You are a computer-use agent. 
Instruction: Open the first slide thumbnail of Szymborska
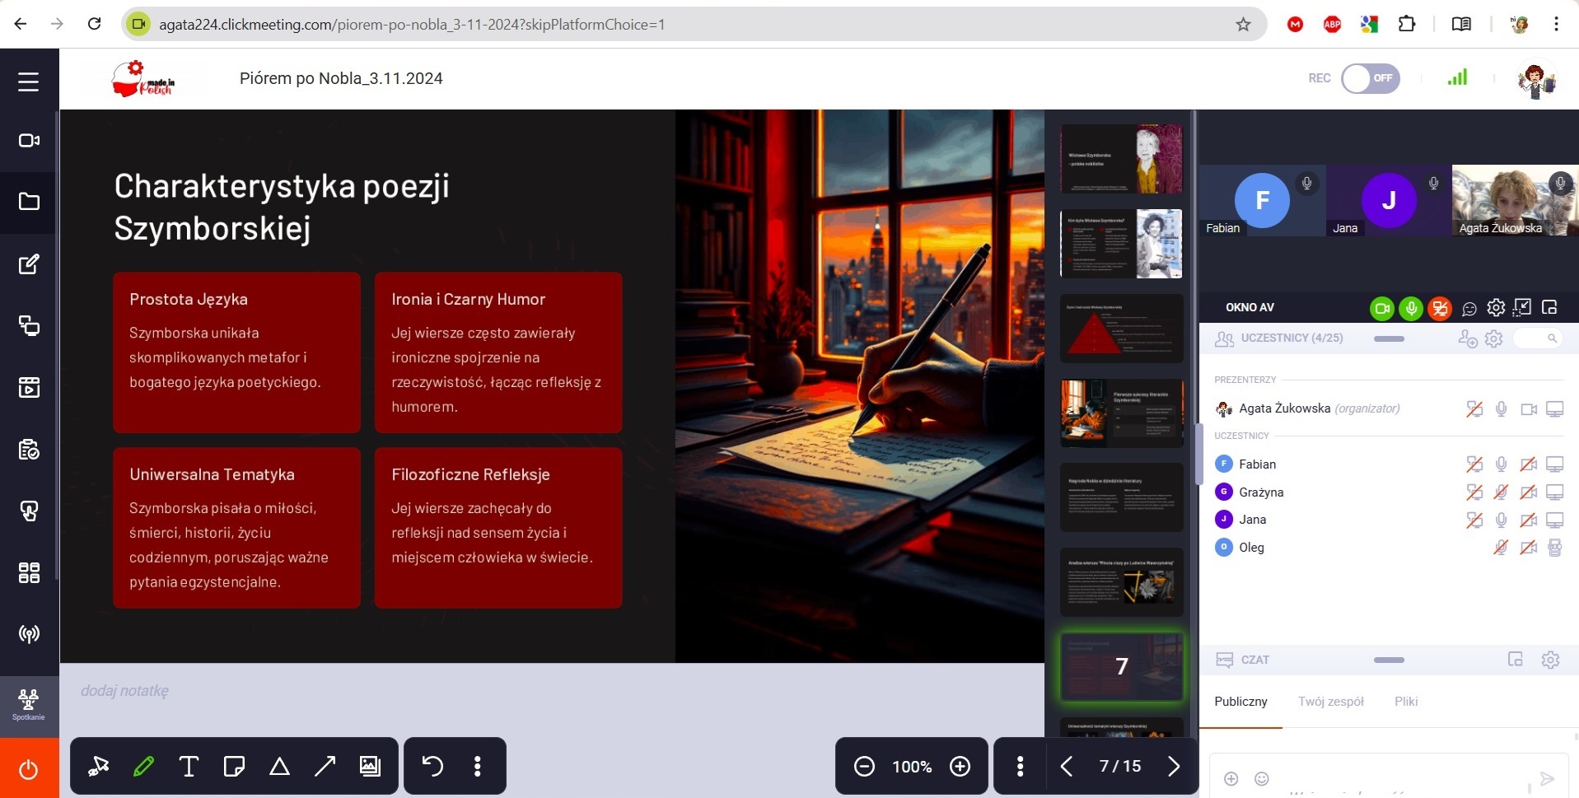(1121, 159)
